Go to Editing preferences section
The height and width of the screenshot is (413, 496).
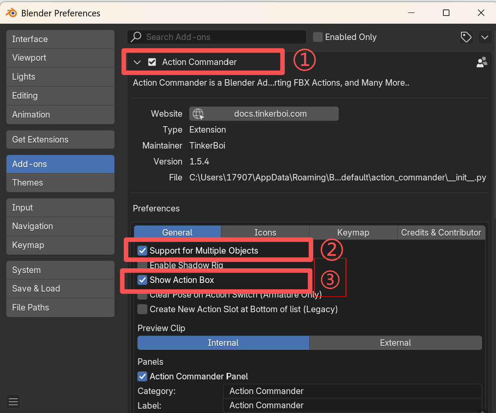60,96
